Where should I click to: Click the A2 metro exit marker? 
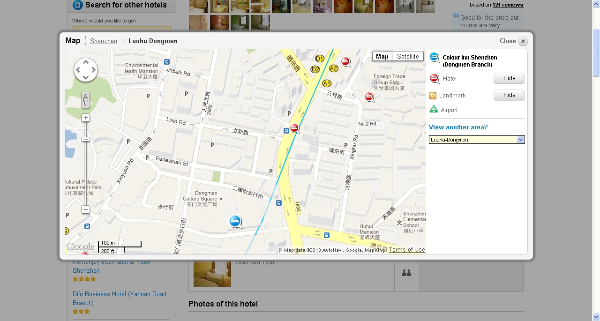click(334, 68)
